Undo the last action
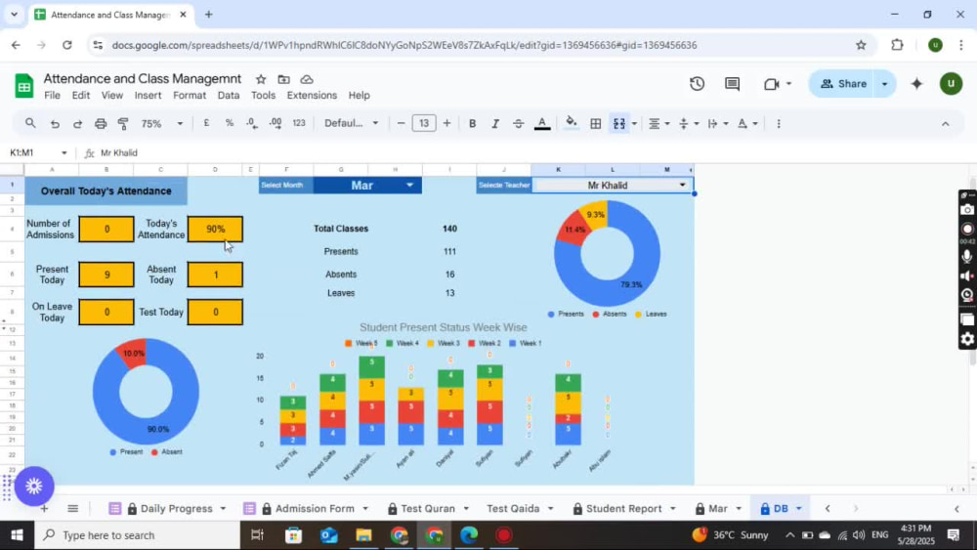Viewport: 977px width, 550px height. pos(55,123)
